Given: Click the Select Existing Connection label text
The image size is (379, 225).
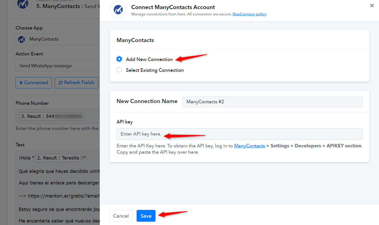Looking at the screenshot, I should [x=155, y=70].
